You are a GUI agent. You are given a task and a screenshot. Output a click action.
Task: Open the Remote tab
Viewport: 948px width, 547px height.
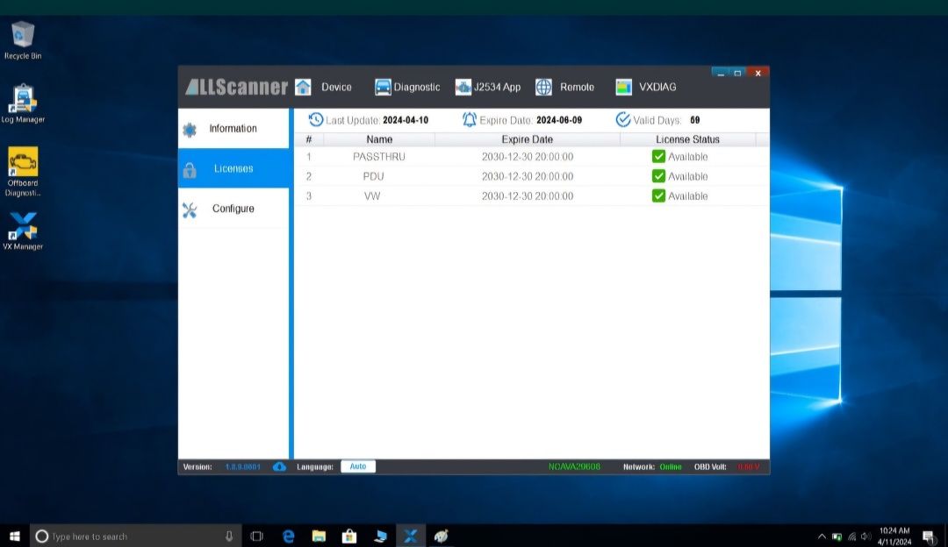pos(564,87)
